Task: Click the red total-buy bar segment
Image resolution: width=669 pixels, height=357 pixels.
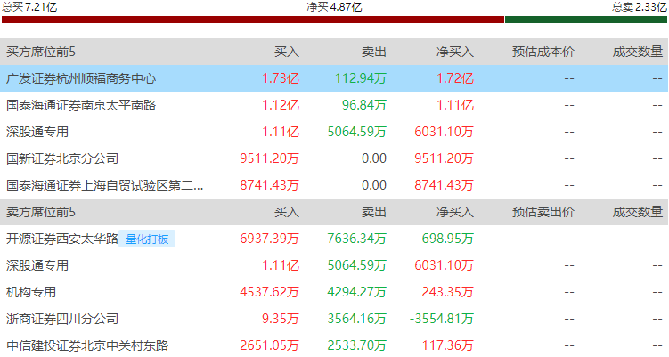Action: coord(253,20)
